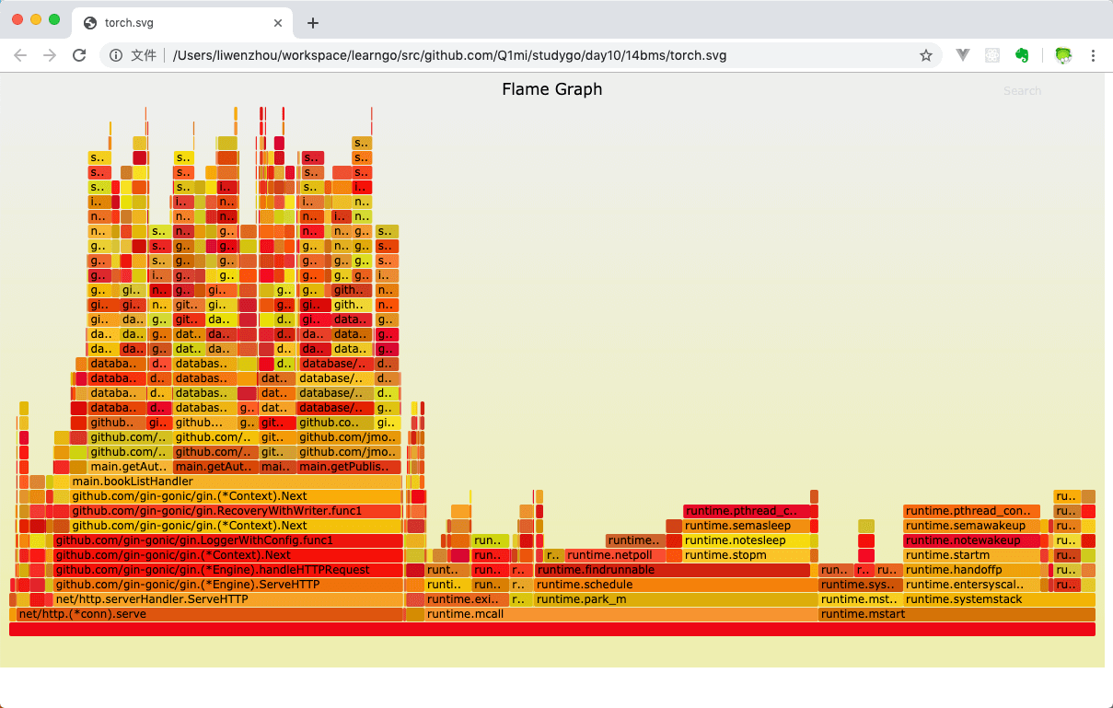Select the torch.svg tab
This screenshot has height=708, width=1113.
(x=182, y=23)
